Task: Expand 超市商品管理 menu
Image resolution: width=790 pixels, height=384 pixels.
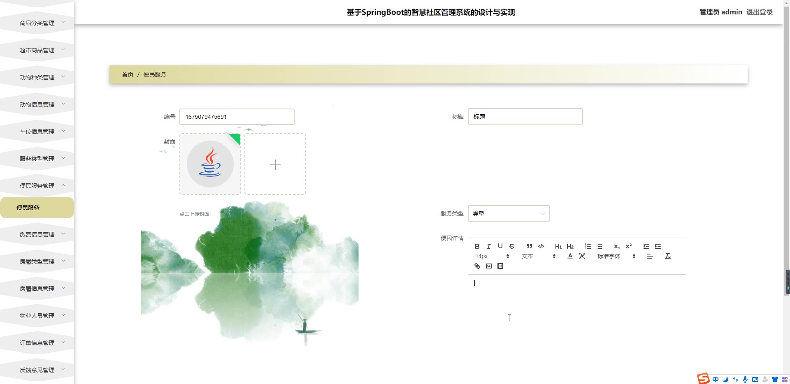Action: 37,50
